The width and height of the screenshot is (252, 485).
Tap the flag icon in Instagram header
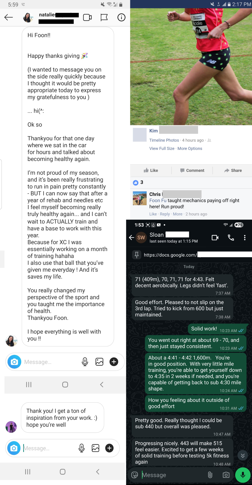[x=104, y=17]
